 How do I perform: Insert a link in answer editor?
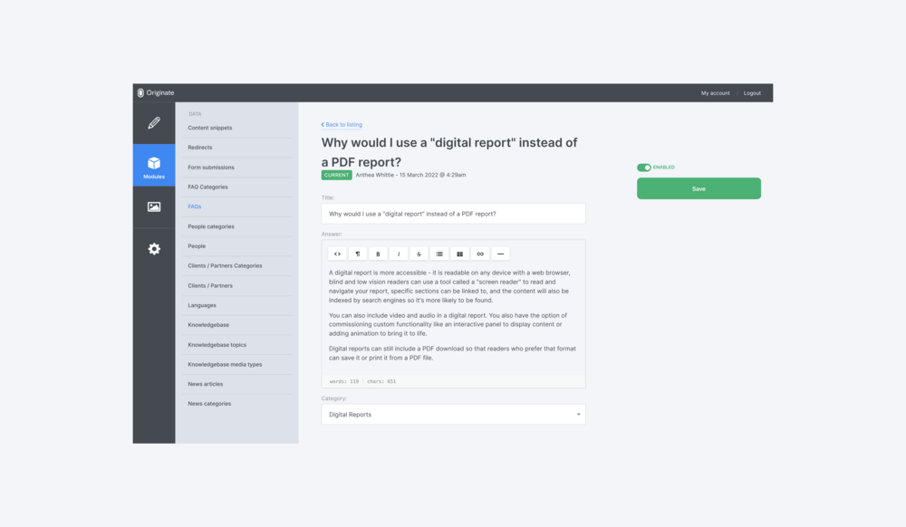480,254
